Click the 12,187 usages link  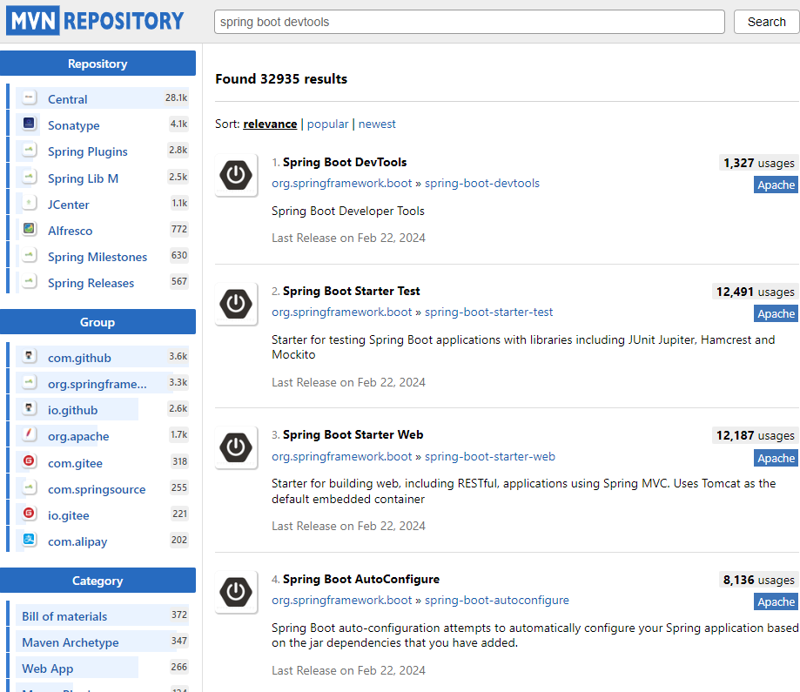(755, 436)
